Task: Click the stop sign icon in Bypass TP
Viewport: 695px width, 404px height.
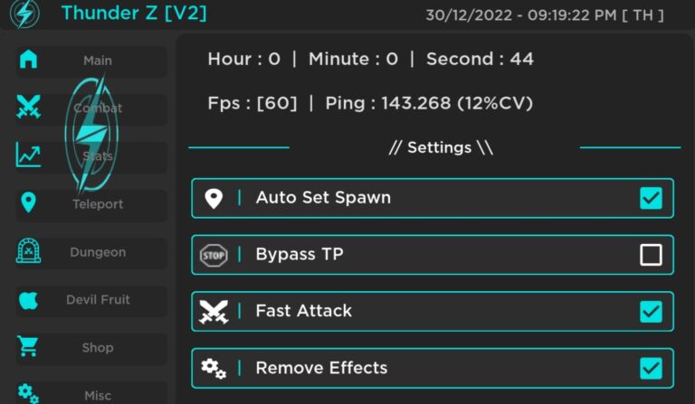Action: [214, 255]
